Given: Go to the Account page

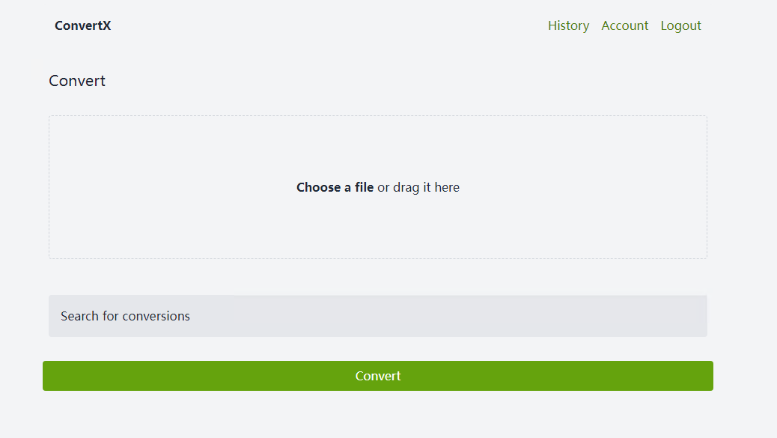Looking at the screenshot, I should click(624, 25).
